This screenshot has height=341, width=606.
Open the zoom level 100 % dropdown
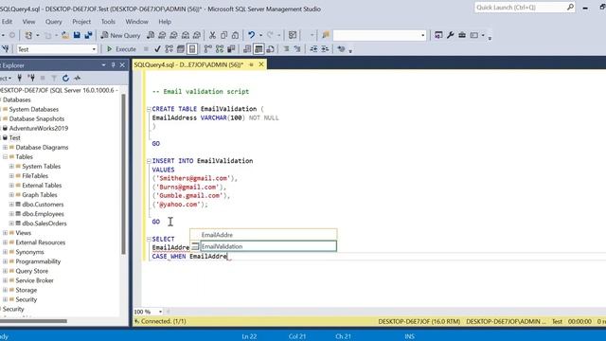click(x=160, y=312)
